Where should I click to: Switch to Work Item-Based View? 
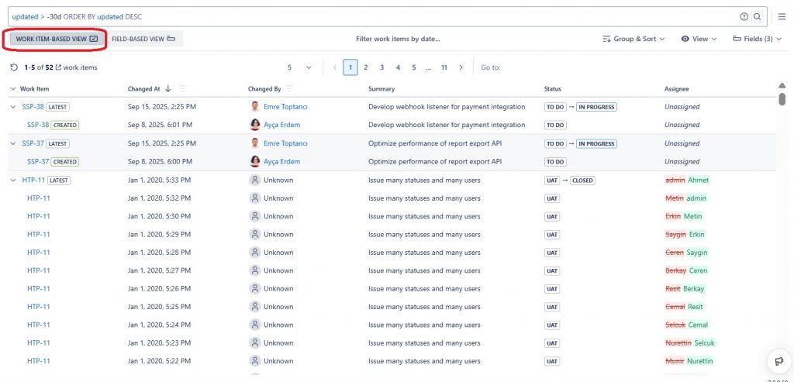[x=56, y=39]
